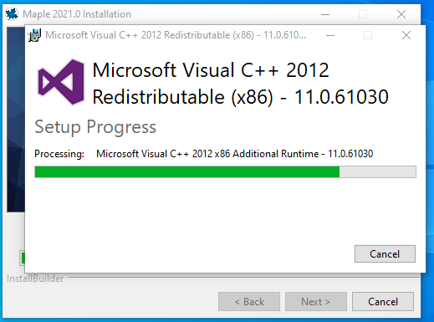
Task: Cancel the Maple installation
Action: pyautogui.click(x=383, y=302)
